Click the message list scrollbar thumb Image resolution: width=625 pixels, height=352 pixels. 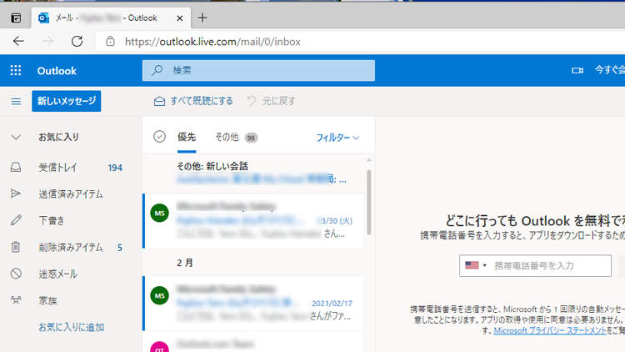click(x=368, y=202)
